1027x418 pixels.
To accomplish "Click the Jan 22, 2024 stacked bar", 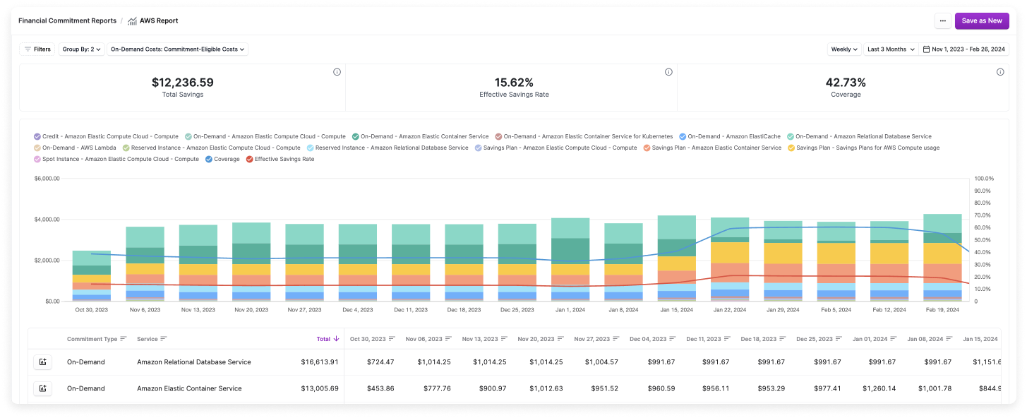I will click(x=730, y=259).
